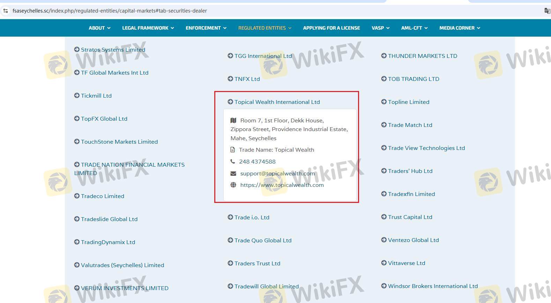Click arrow icon next to TNFX Ltd
This screenshot has height=303, width=551.
tap(230, 79)
